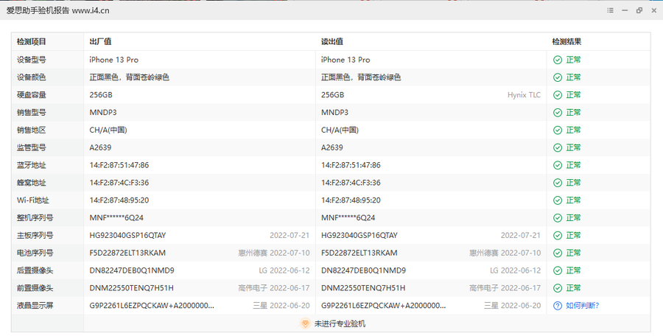Screen dimensions: 663x336
Task: Click factory 惠州德赛 2022-07-10 battery note
Action: [x=273, y=253]
